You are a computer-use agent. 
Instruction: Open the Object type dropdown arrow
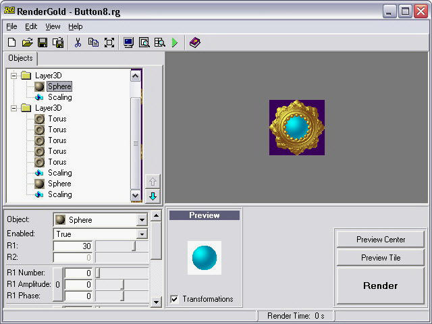(x=142, y=220)
